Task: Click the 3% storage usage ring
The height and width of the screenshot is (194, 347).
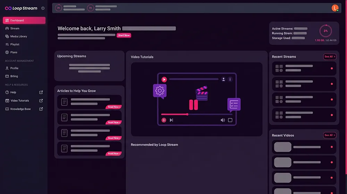Action: [x=325, y=31]
